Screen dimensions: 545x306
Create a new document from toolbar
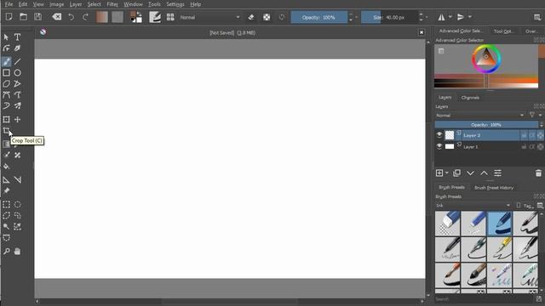pos(9,17)
